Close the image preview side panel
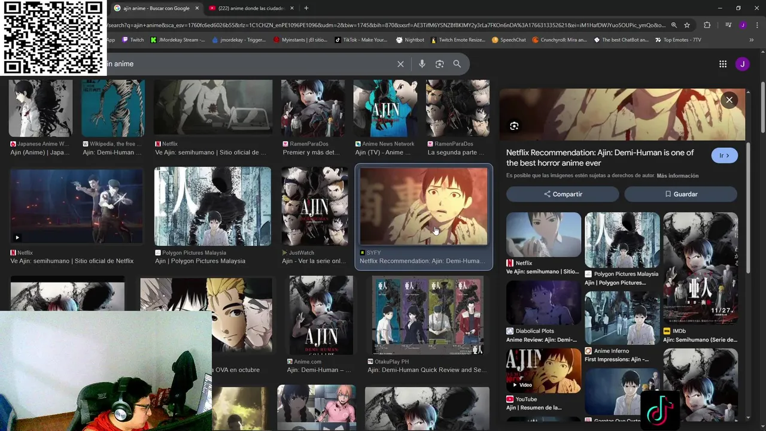Viewport: 766px width, 431px height. click(x=729, y=100)
